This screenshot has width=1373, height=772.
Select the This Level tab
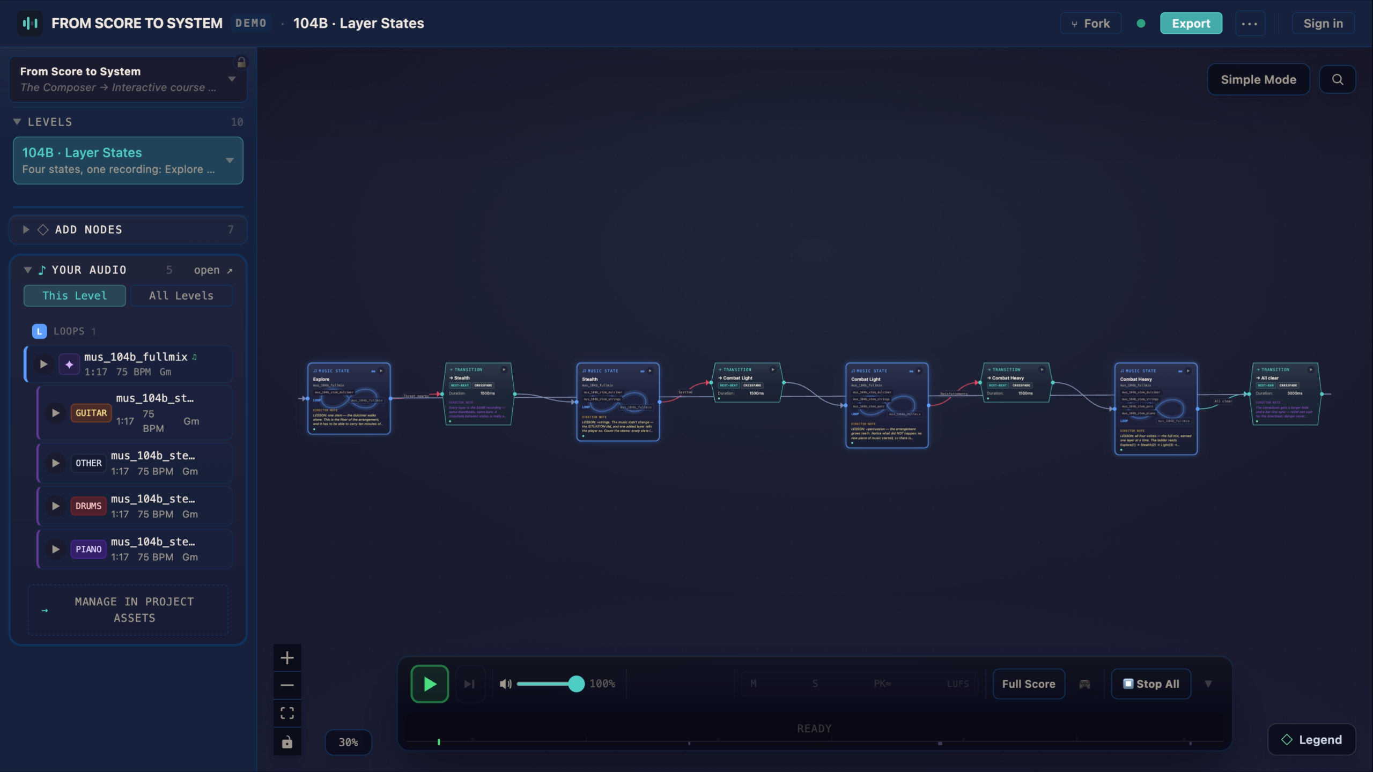[x=75, y=296]
